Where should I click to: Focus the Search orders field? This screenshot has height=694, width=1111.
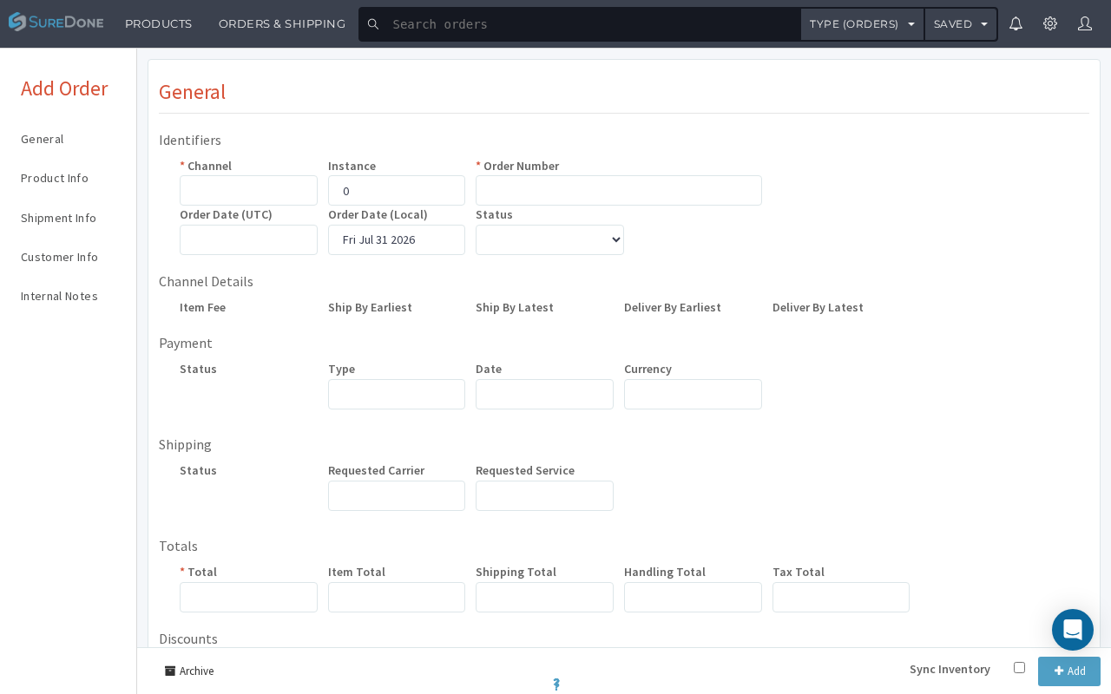(590, 24)
